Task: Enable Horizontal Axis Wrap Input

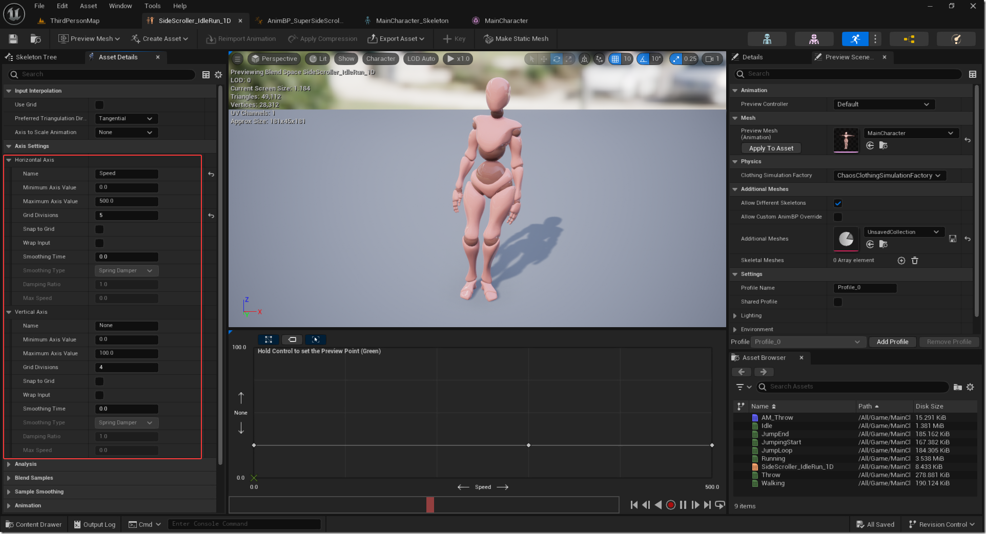Action: [99, 243]
